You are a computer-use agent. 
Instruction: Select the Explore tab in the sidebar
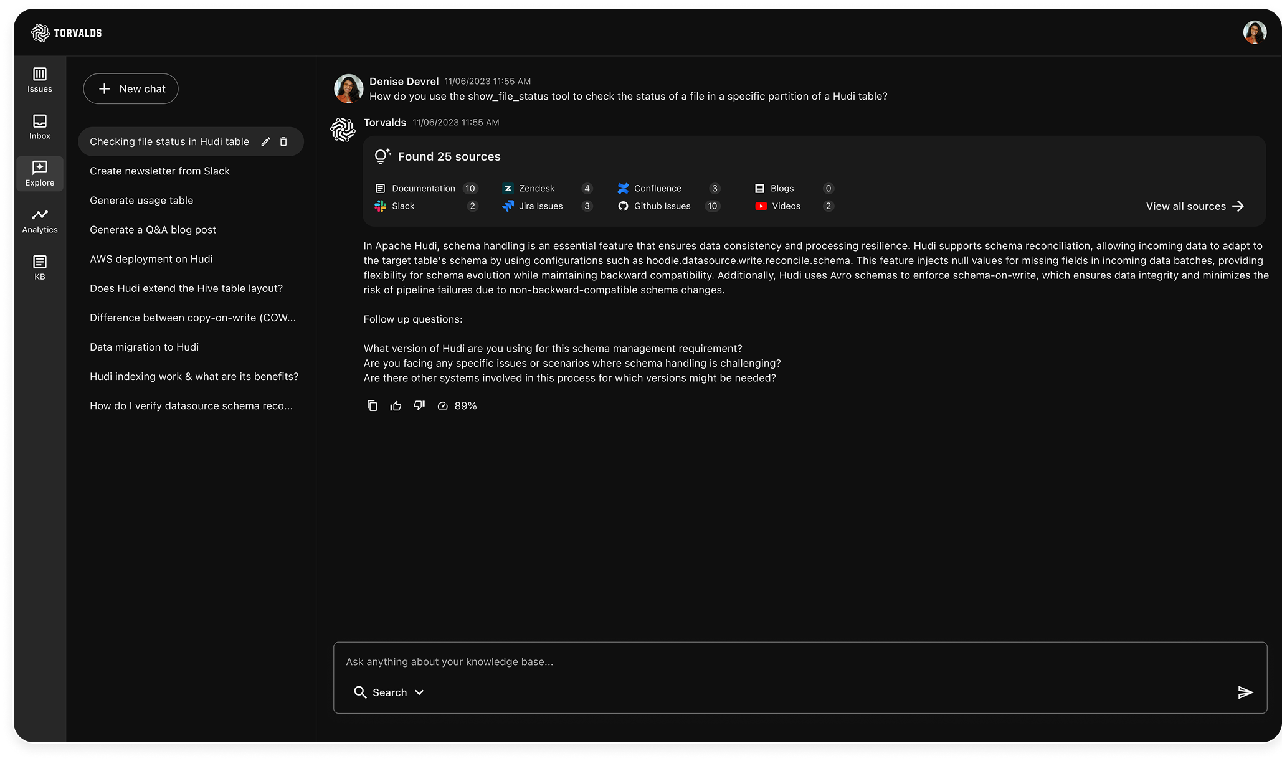39,174
